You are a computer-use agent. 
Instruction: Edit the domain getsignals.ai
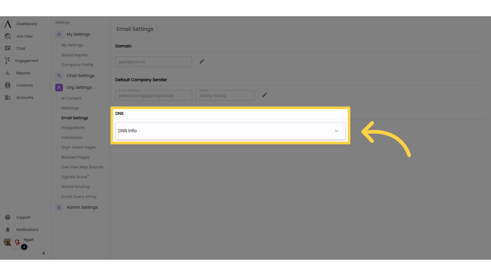(202, 62)
